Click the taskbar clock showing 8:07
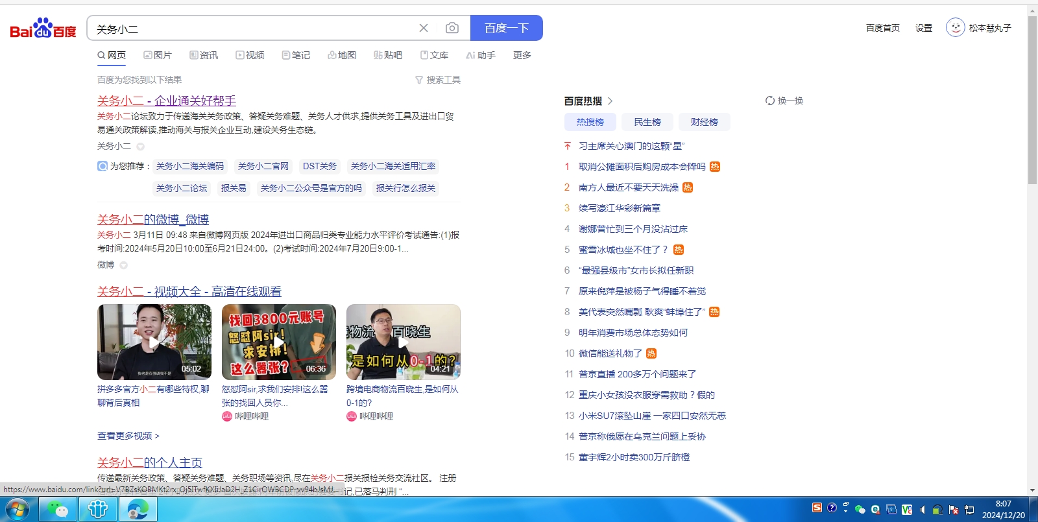This screenshot has width=1038, height=522. 1004,510
